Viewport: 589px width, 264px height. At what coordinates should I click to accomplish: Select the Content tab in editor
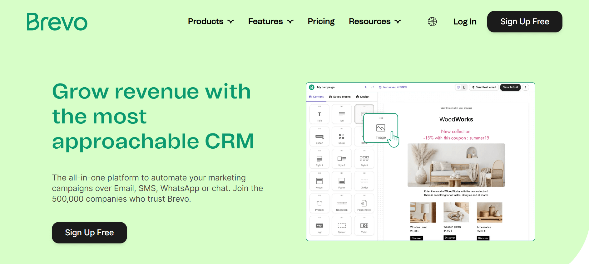[x=316, y=97]
